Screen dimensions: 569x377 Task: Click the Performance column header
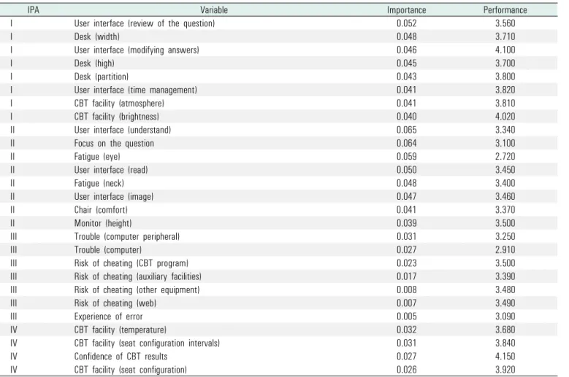point(505,10)
